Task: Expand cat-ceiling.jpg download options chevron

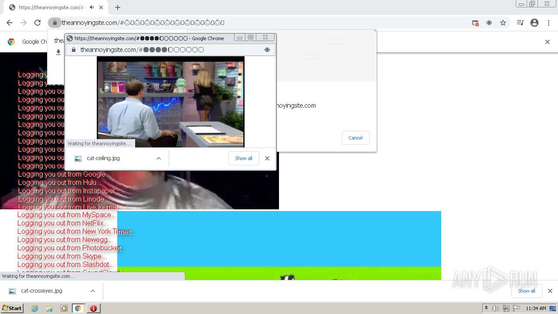Action: coord(159,158)
